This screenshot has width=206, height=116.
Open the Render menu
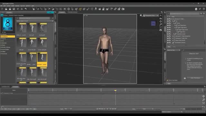click(17, 6)
